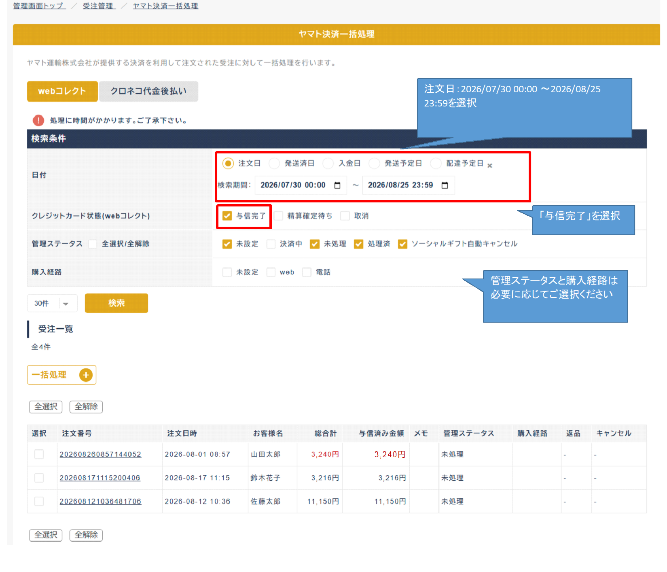Open order number 202608121036481706
Viewport: 667px width, 572px height.
click(100, 502)
